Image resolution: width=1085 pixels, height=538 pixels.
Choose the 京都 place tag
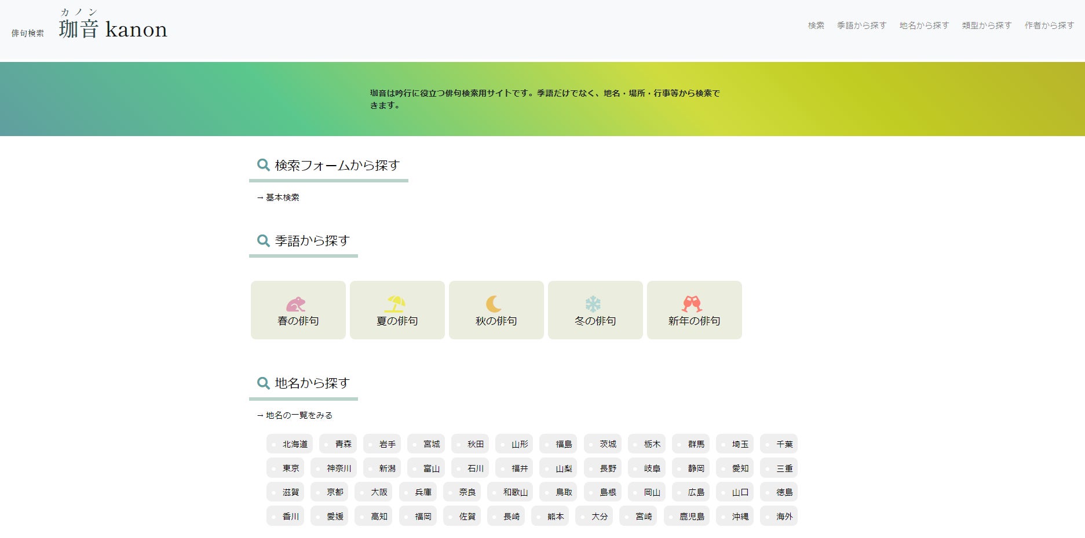(x=330, y=492)
